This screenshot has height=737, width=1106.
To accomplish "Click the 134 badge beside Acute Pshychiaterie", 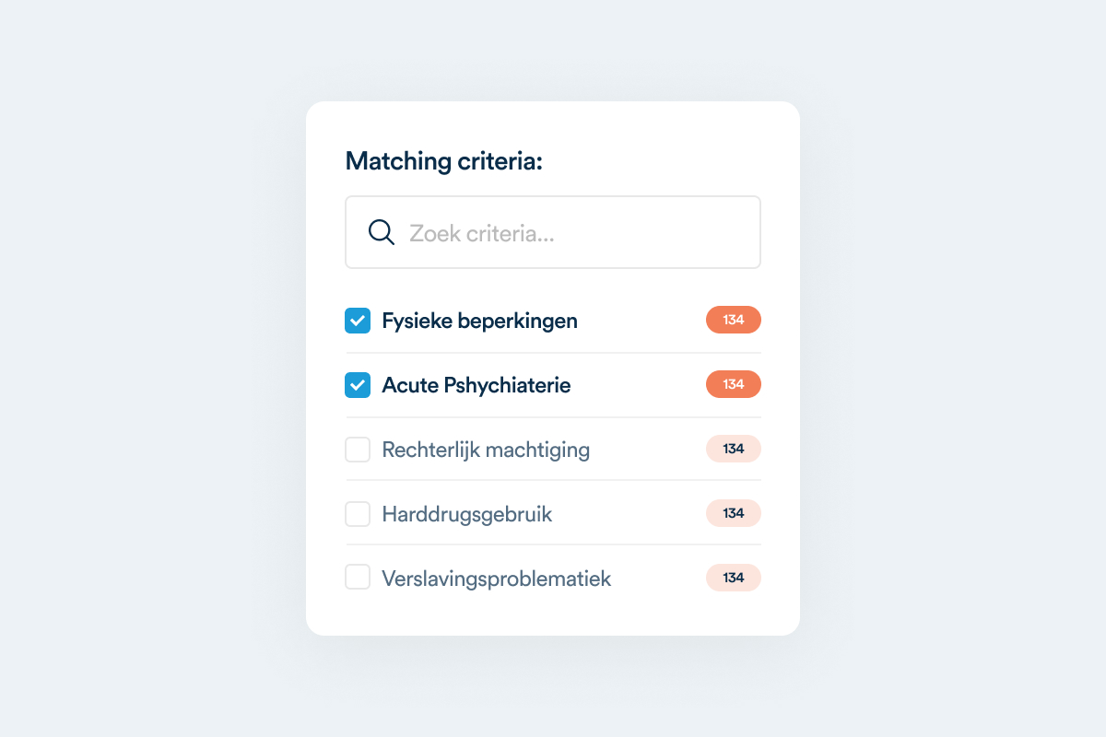I will coord(733,384).
